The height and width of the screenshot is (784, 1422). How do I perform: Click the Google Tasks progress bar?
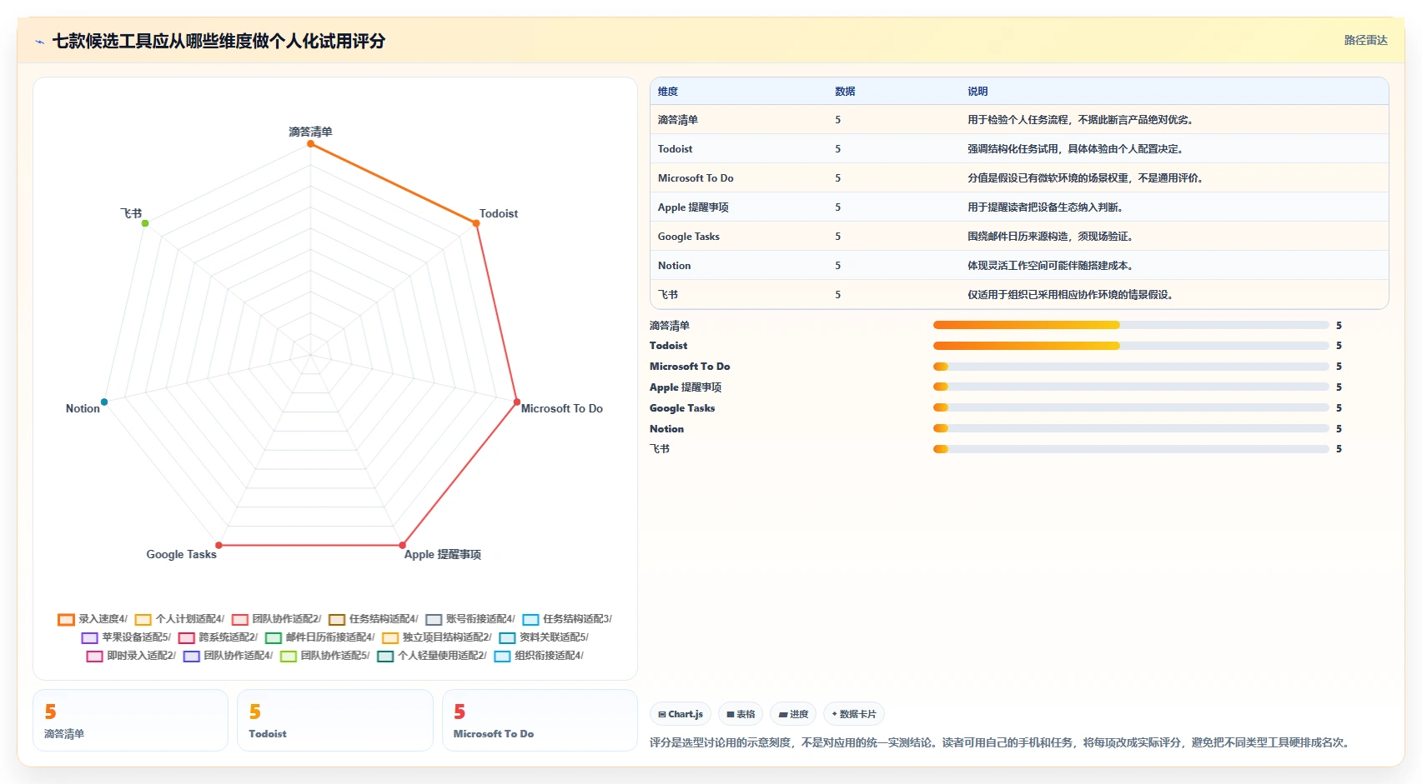click(1131, 407)
